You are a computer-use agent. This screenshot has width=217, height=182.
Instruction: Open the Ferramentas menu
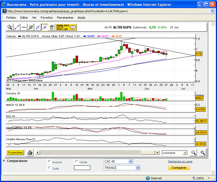(x=65, y=18)
